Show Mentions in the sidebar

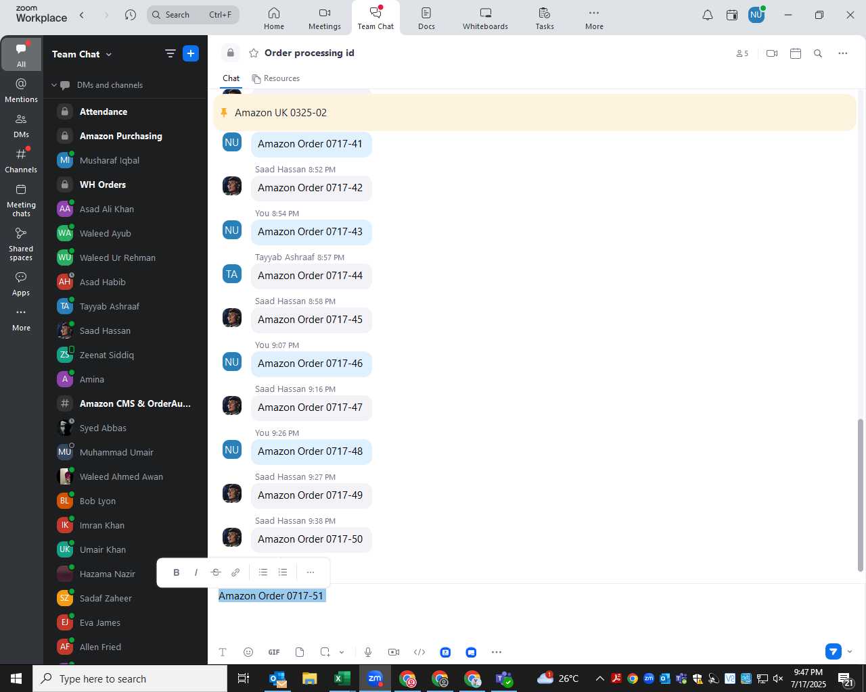[x=22, y=91]
